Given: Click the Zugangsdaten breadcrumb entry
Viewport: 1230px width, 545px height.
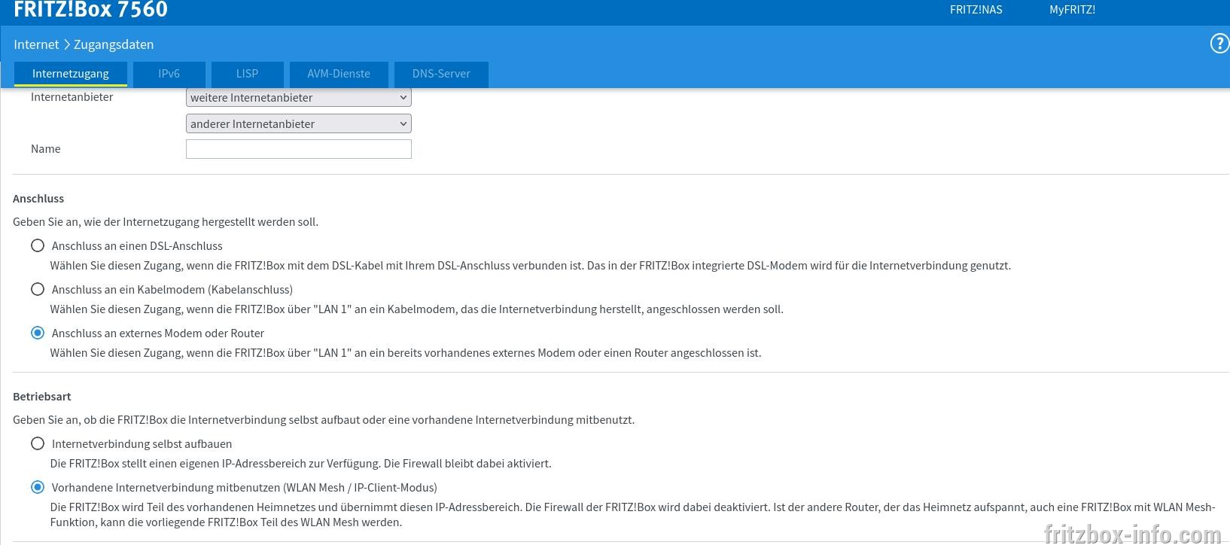Looking at the screenshot, I should click(114, 44).
